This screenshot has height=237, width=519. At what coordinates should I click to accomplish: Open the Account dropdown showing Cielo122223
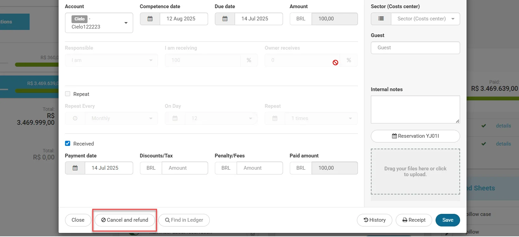[99, 23]
